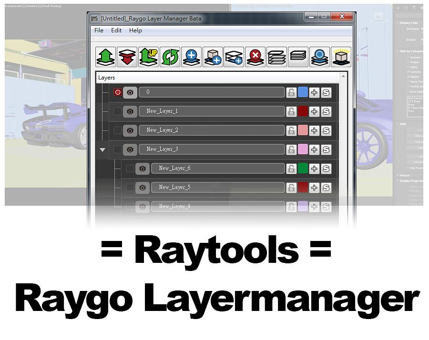The height and width of the screenshot is (340, 429).
Task: Open the Help menu
Action: pyautogui.click(x=135, y=30)
